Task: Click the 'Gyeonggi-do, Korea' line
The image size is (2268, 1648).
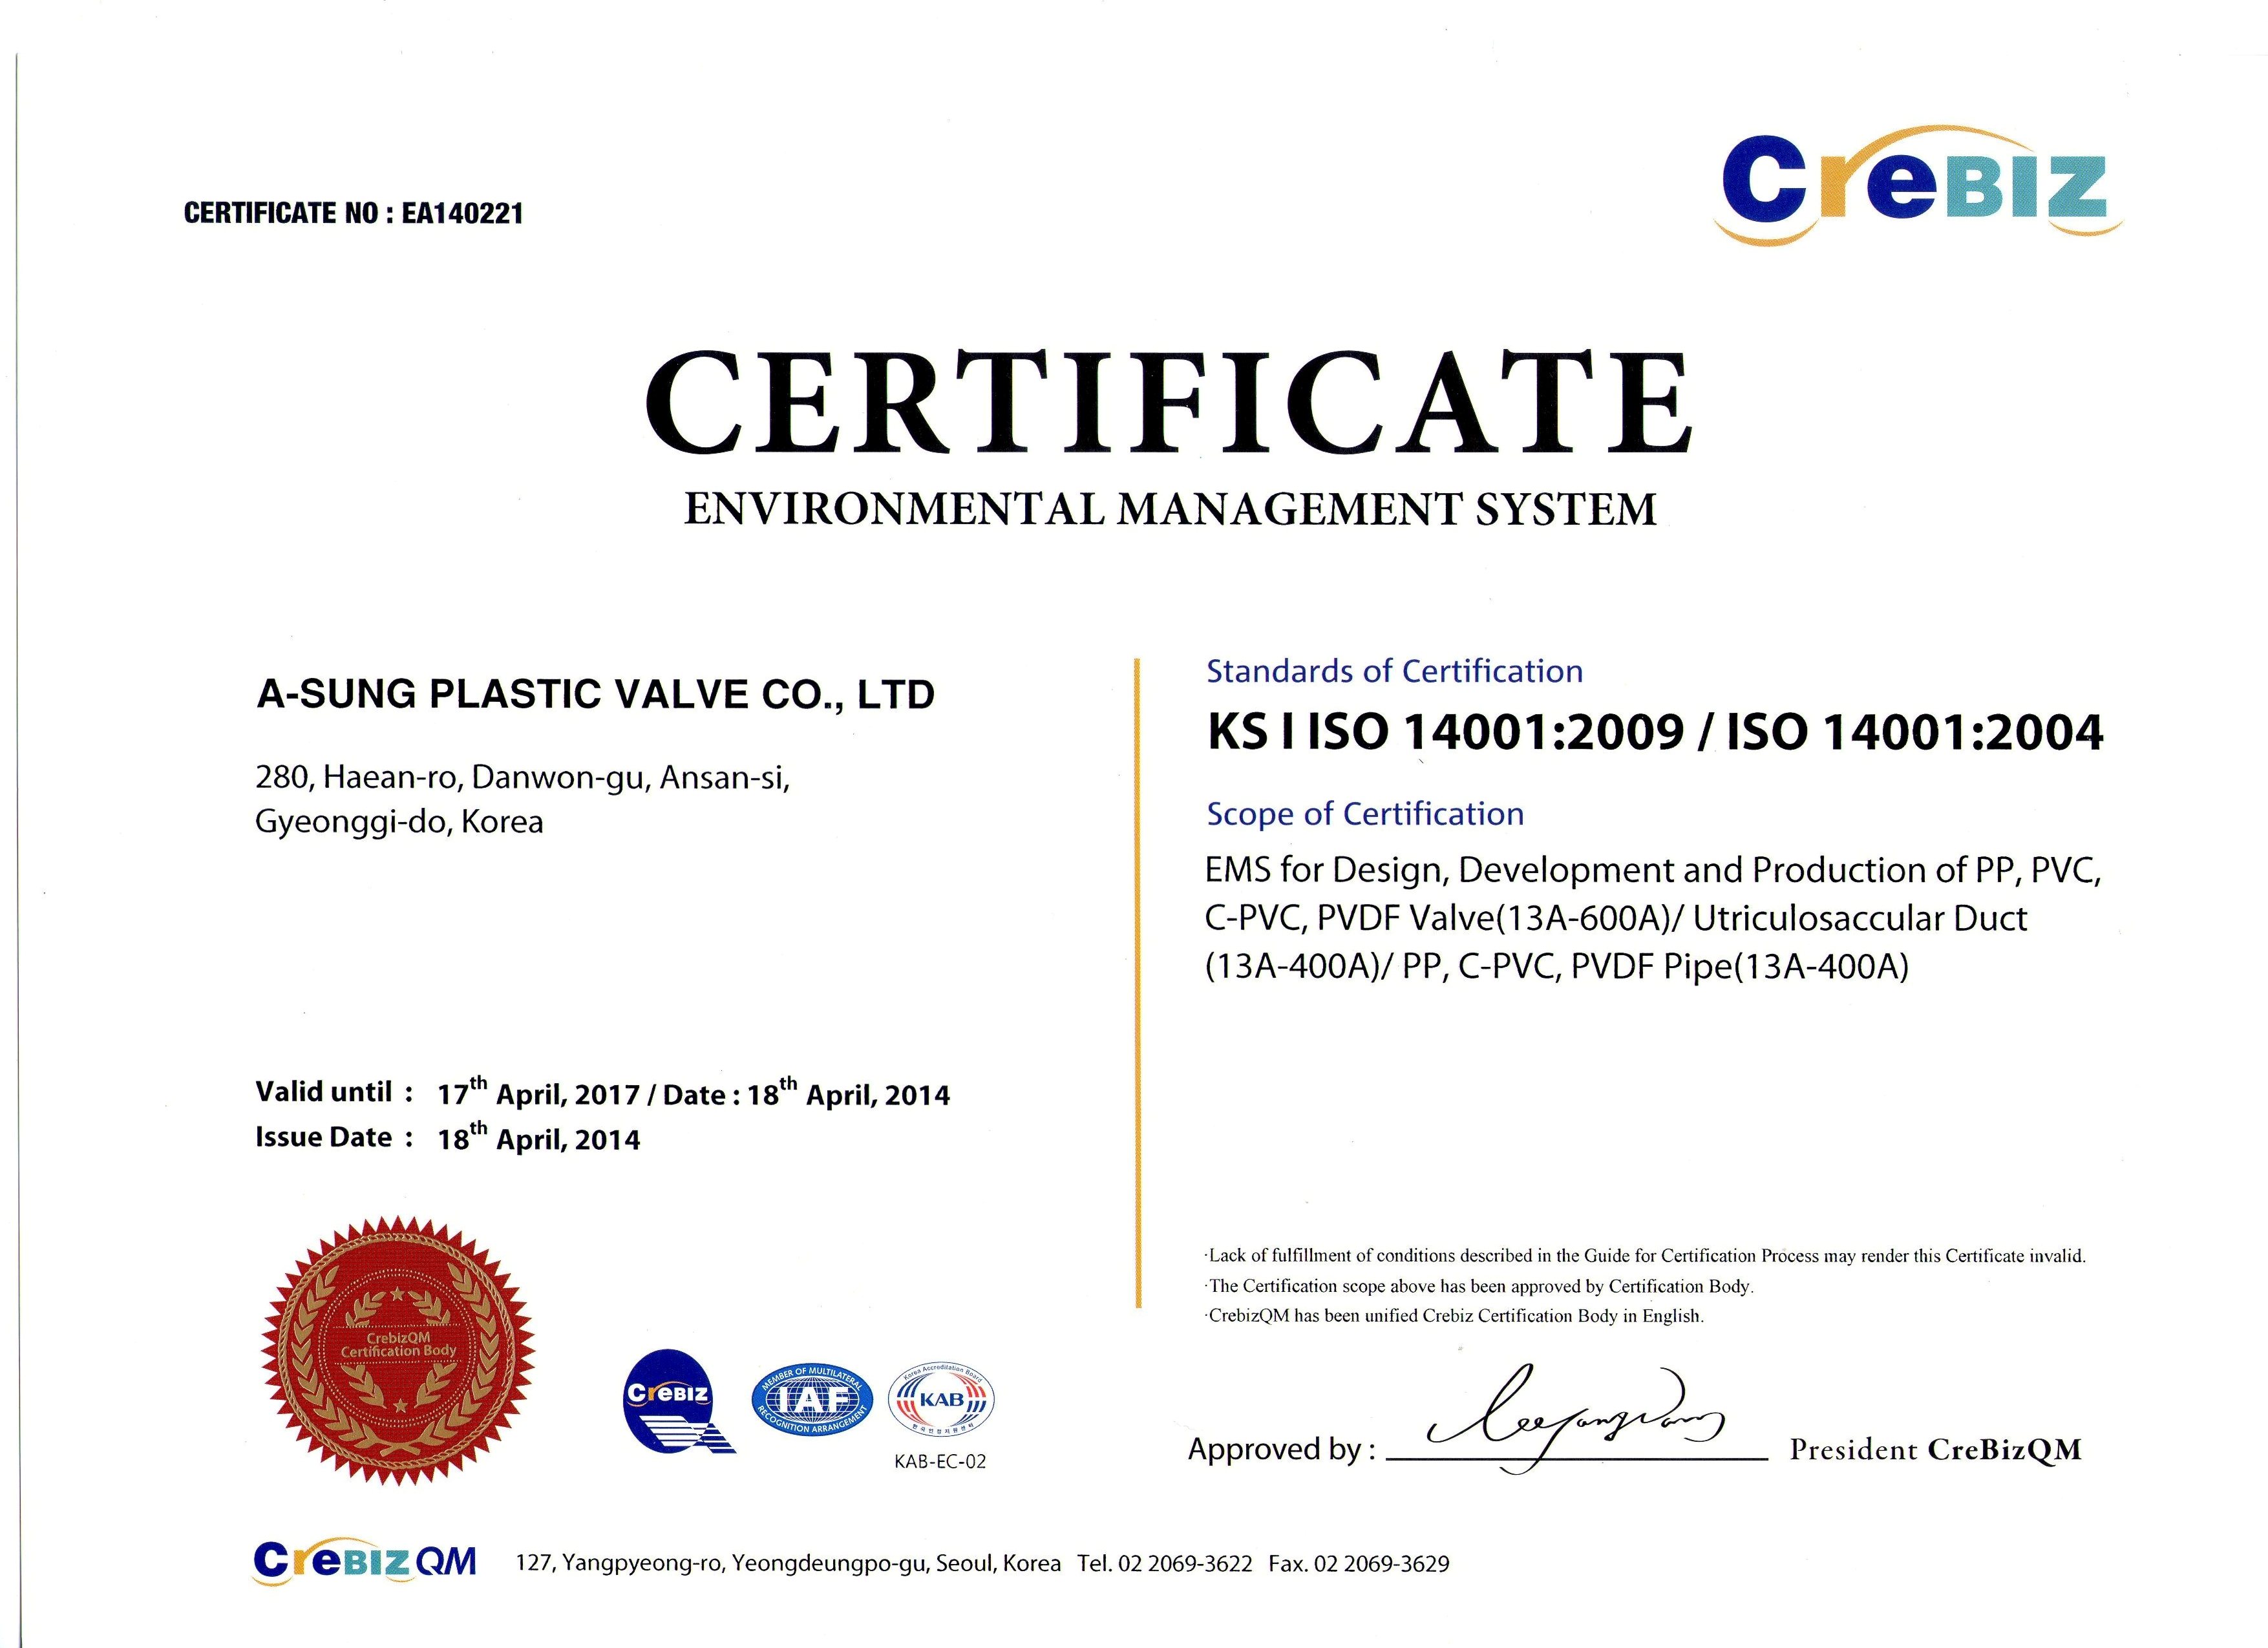Action: click(x=400, y=822)
